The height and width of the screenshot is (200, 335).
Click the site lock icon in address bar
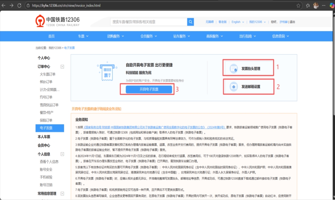28,5
